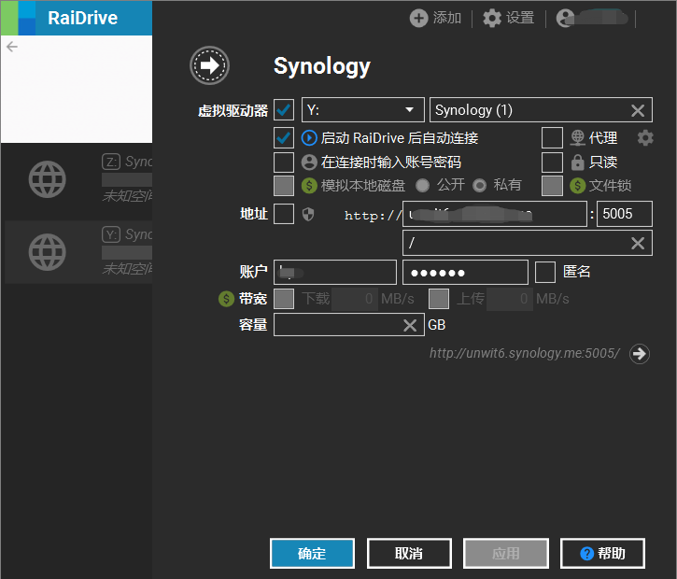Screen dimensions: 677x579
Task: Select the 公开 public radio button
Action: pos(422,185)
